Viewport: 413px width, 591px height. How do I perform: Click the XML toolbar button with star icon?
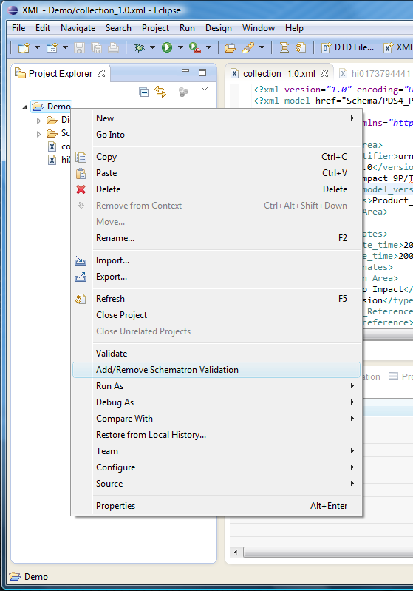(x=398, y=47)
